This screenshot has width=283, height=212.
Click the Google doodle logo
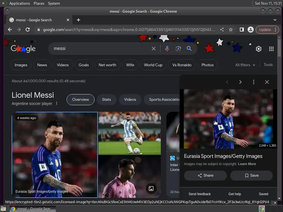[23, 49]
